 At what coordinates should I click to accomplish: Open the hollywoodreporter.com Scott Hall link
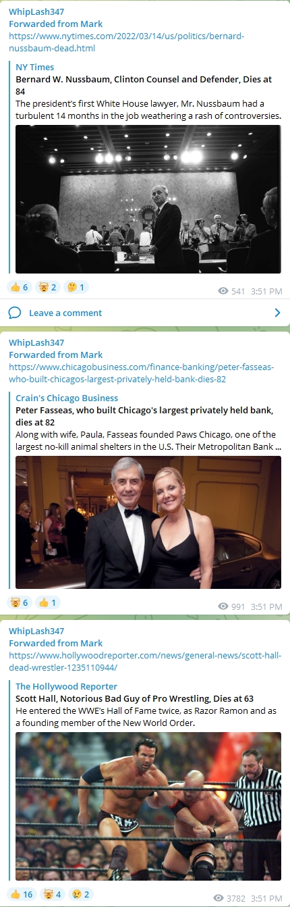pyautogui.click(x=145, y=662)
